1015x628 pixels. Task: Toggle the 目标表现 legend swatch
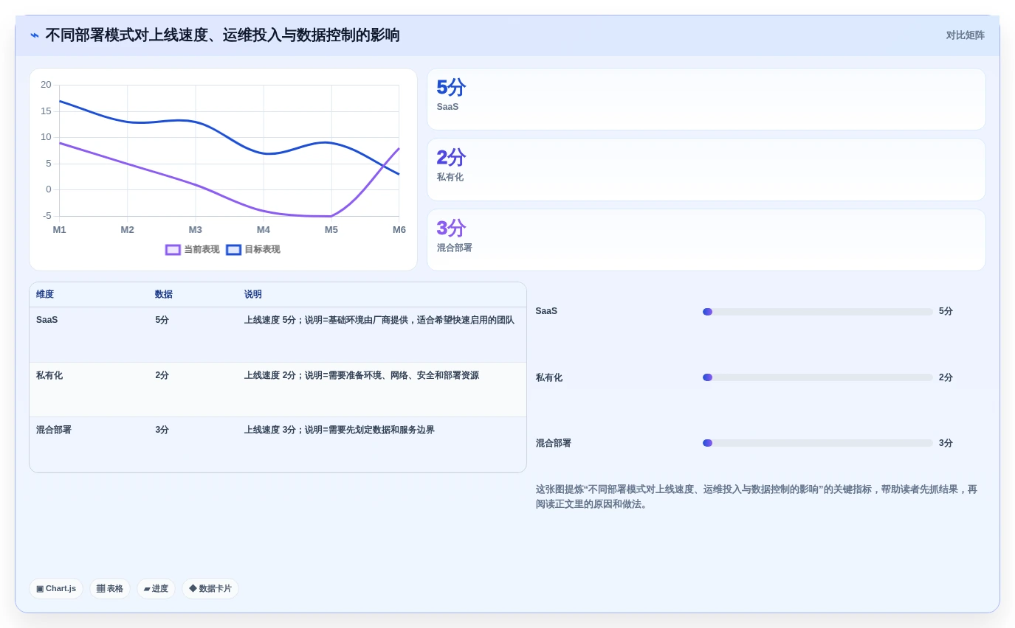coord(233,250)
